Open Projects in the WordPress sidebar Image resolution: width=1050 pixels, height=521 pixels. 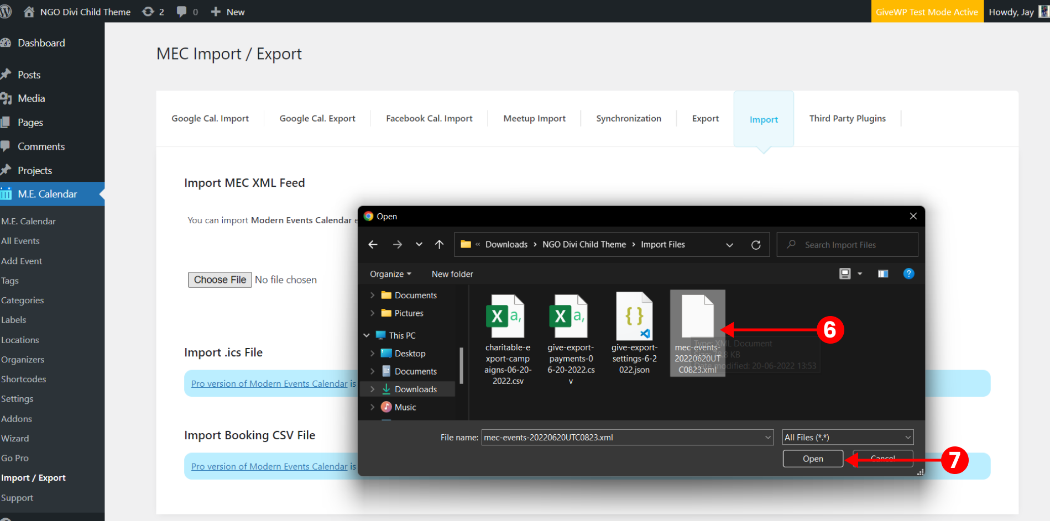pos(35,171)
